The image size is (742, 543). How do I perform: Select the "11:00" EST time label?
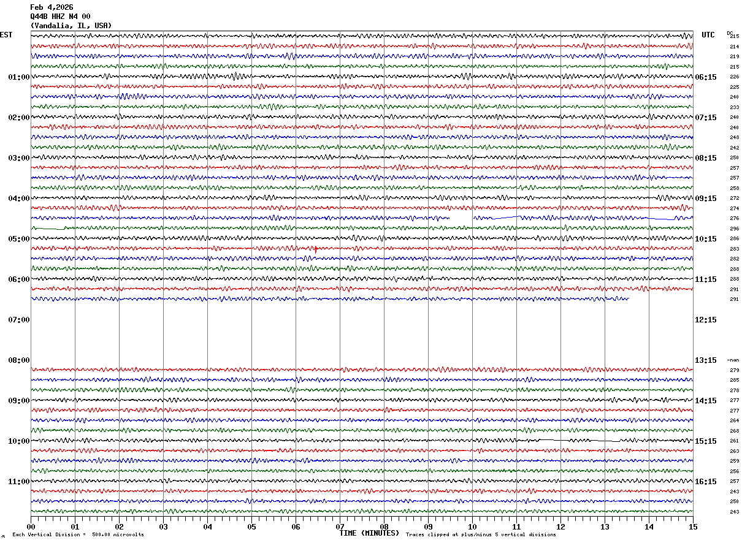[19, 482]
